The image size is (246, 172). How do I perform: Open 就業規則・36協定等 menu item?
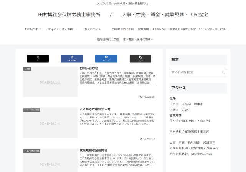(153, 29)
